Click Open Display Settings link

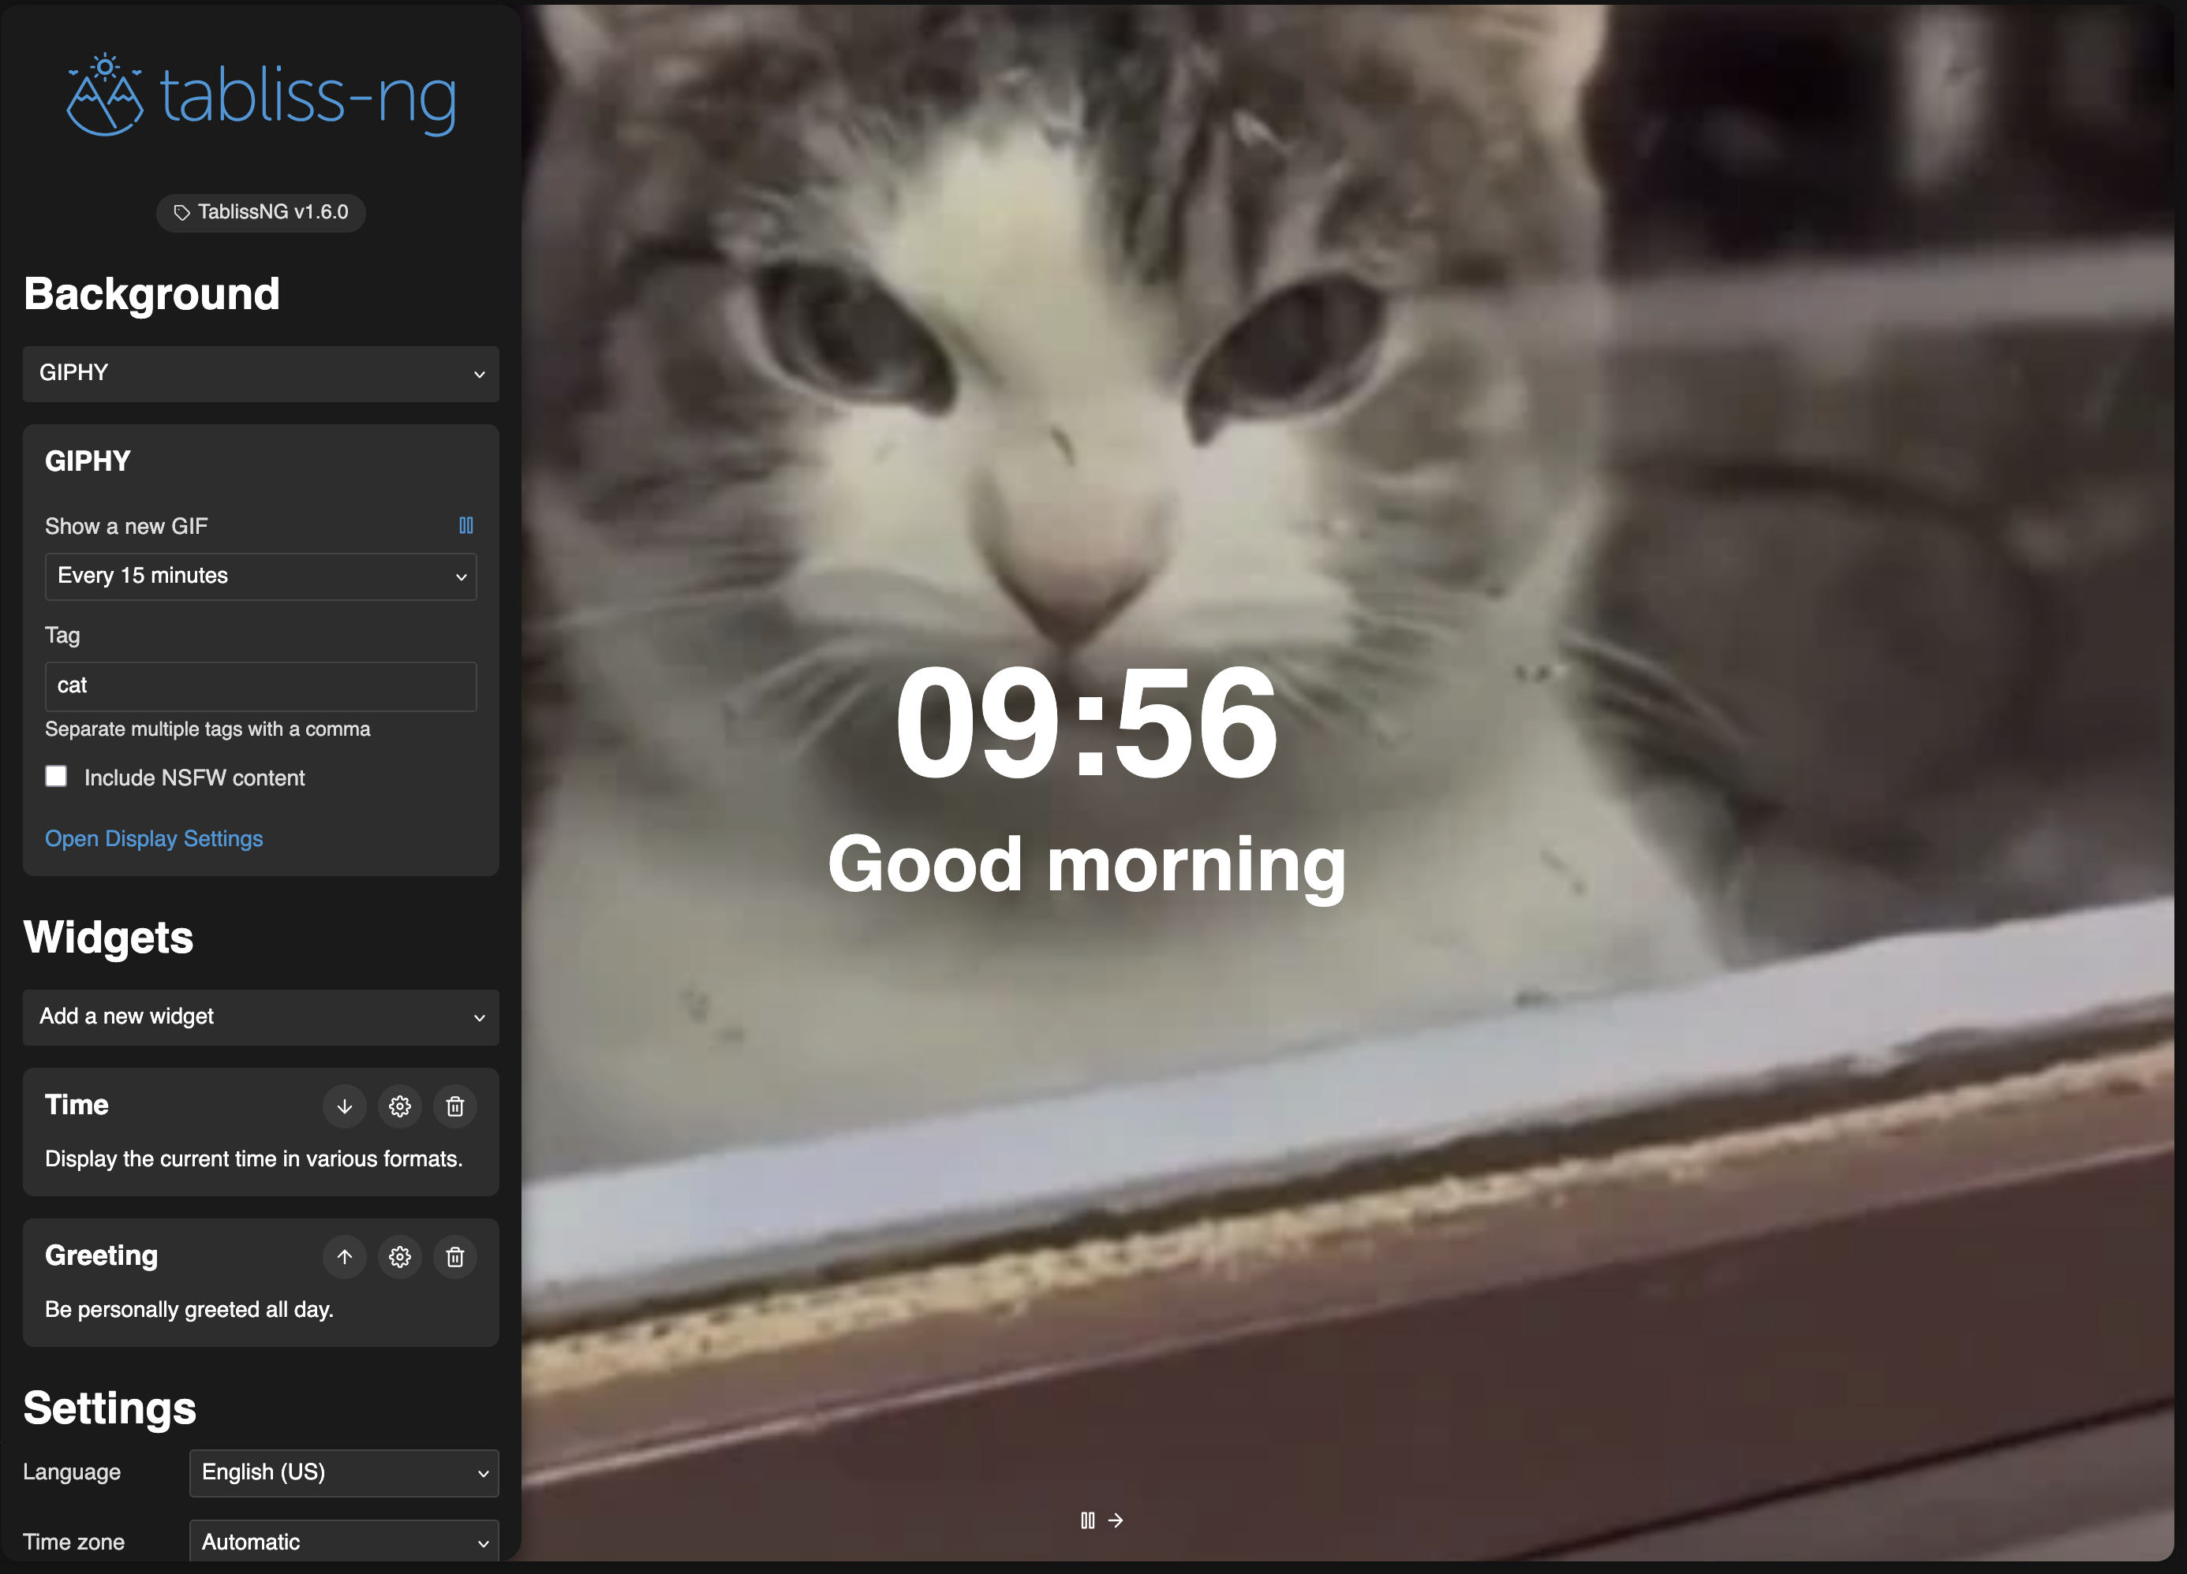click(153, 838)
